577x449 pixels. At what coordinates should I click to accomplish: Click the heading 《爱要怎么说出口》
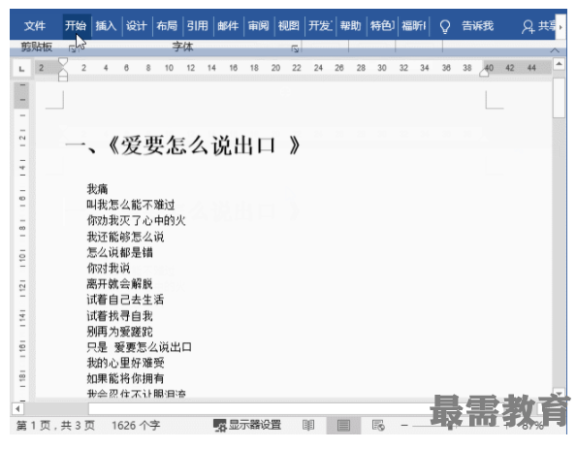point(204,145)
